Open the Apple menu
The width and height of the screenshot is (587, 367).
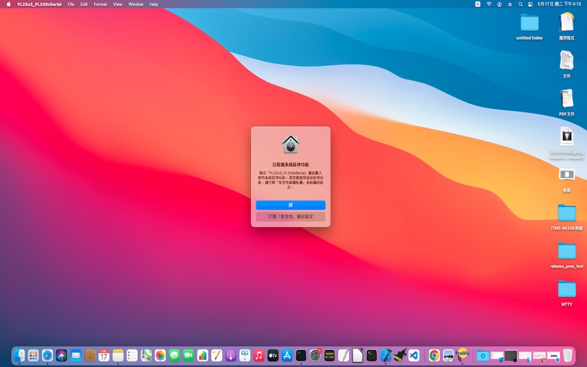pyautogui.click(x=8, y=4)
